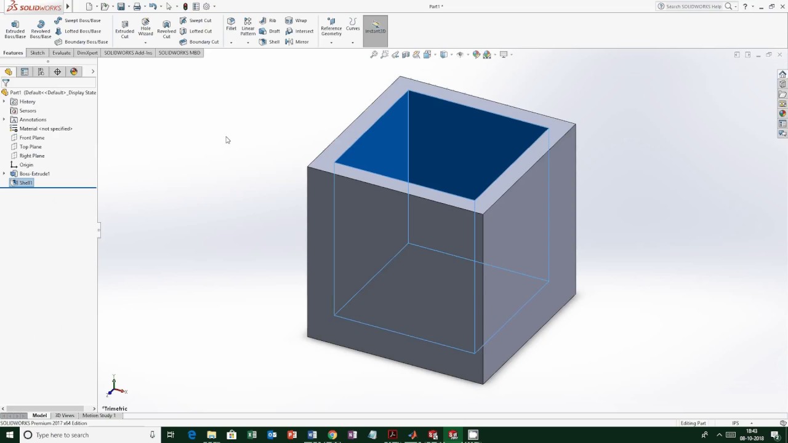
Task: Select Right Plane in the feature tree
Action: click(x=27, y=156)
